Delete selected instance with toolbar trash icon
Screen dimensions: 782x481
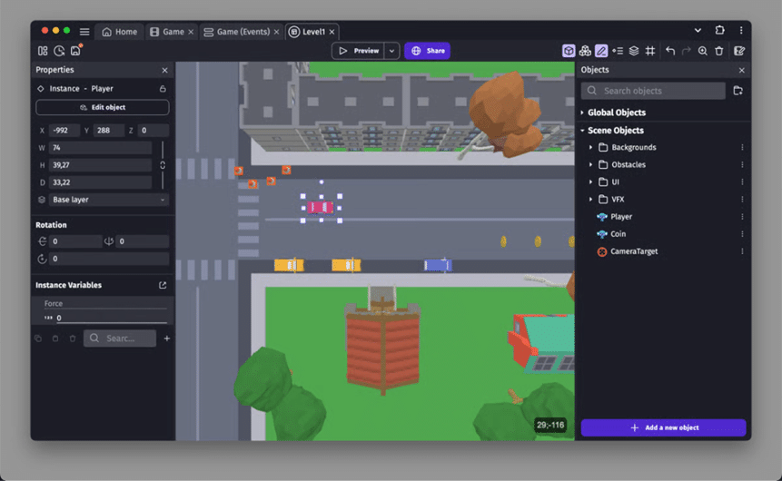(x=719, y=51)
